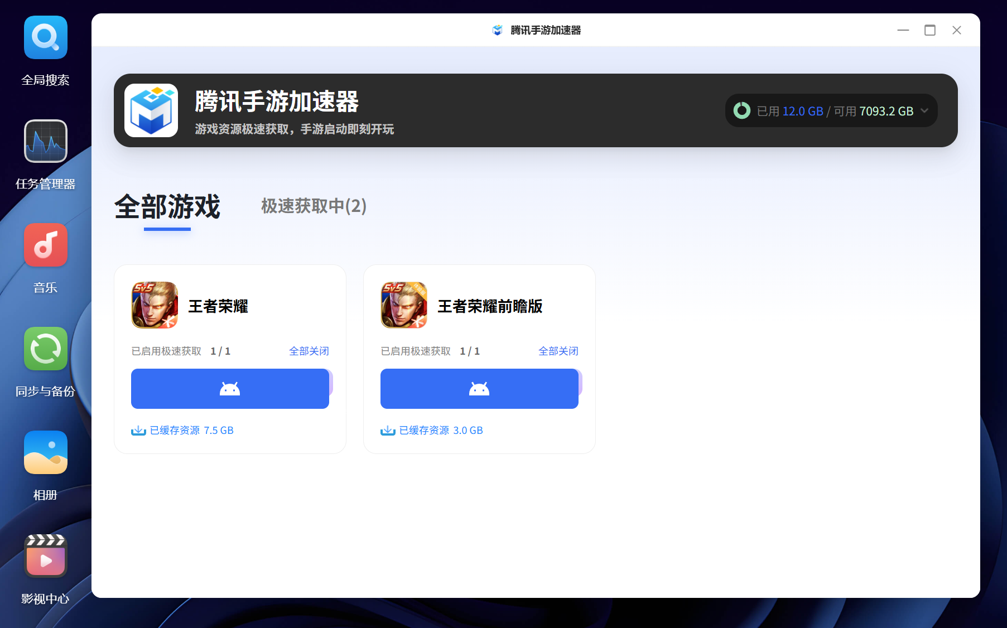Open 全局搜索 from the sidebar

[x=45, y=37]
